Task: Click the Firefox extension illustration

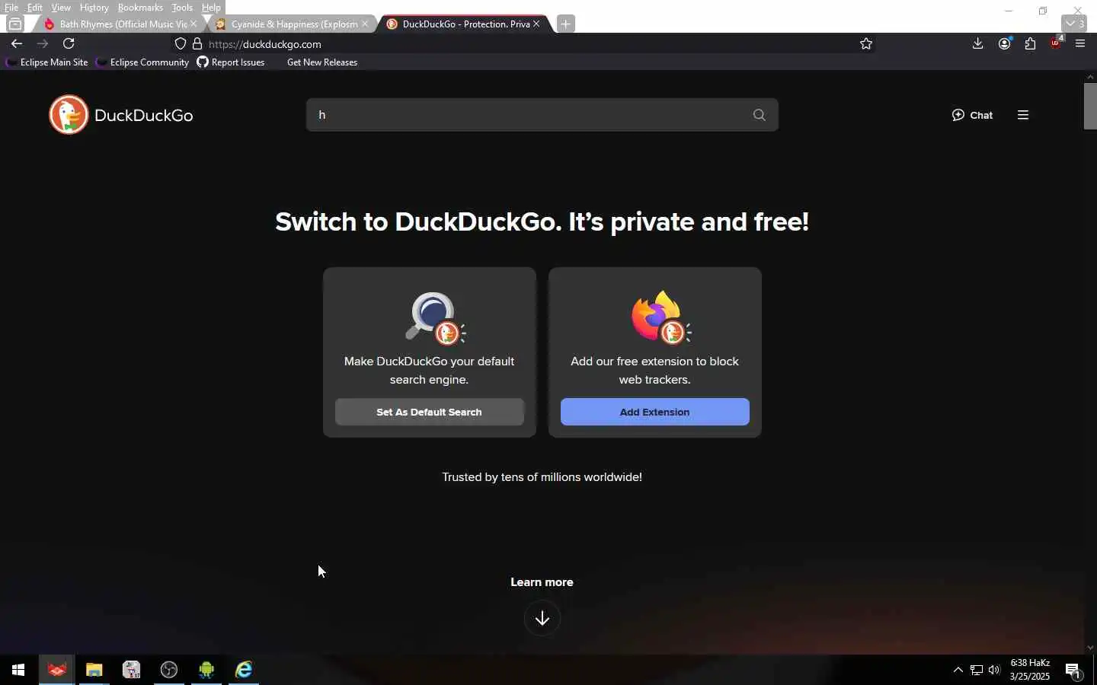Action: tap(660, 317)
